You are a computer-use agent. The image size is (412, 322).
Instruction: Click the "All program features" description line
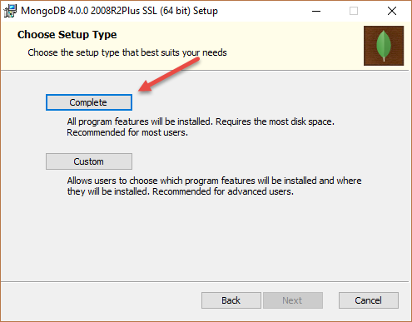201,121
